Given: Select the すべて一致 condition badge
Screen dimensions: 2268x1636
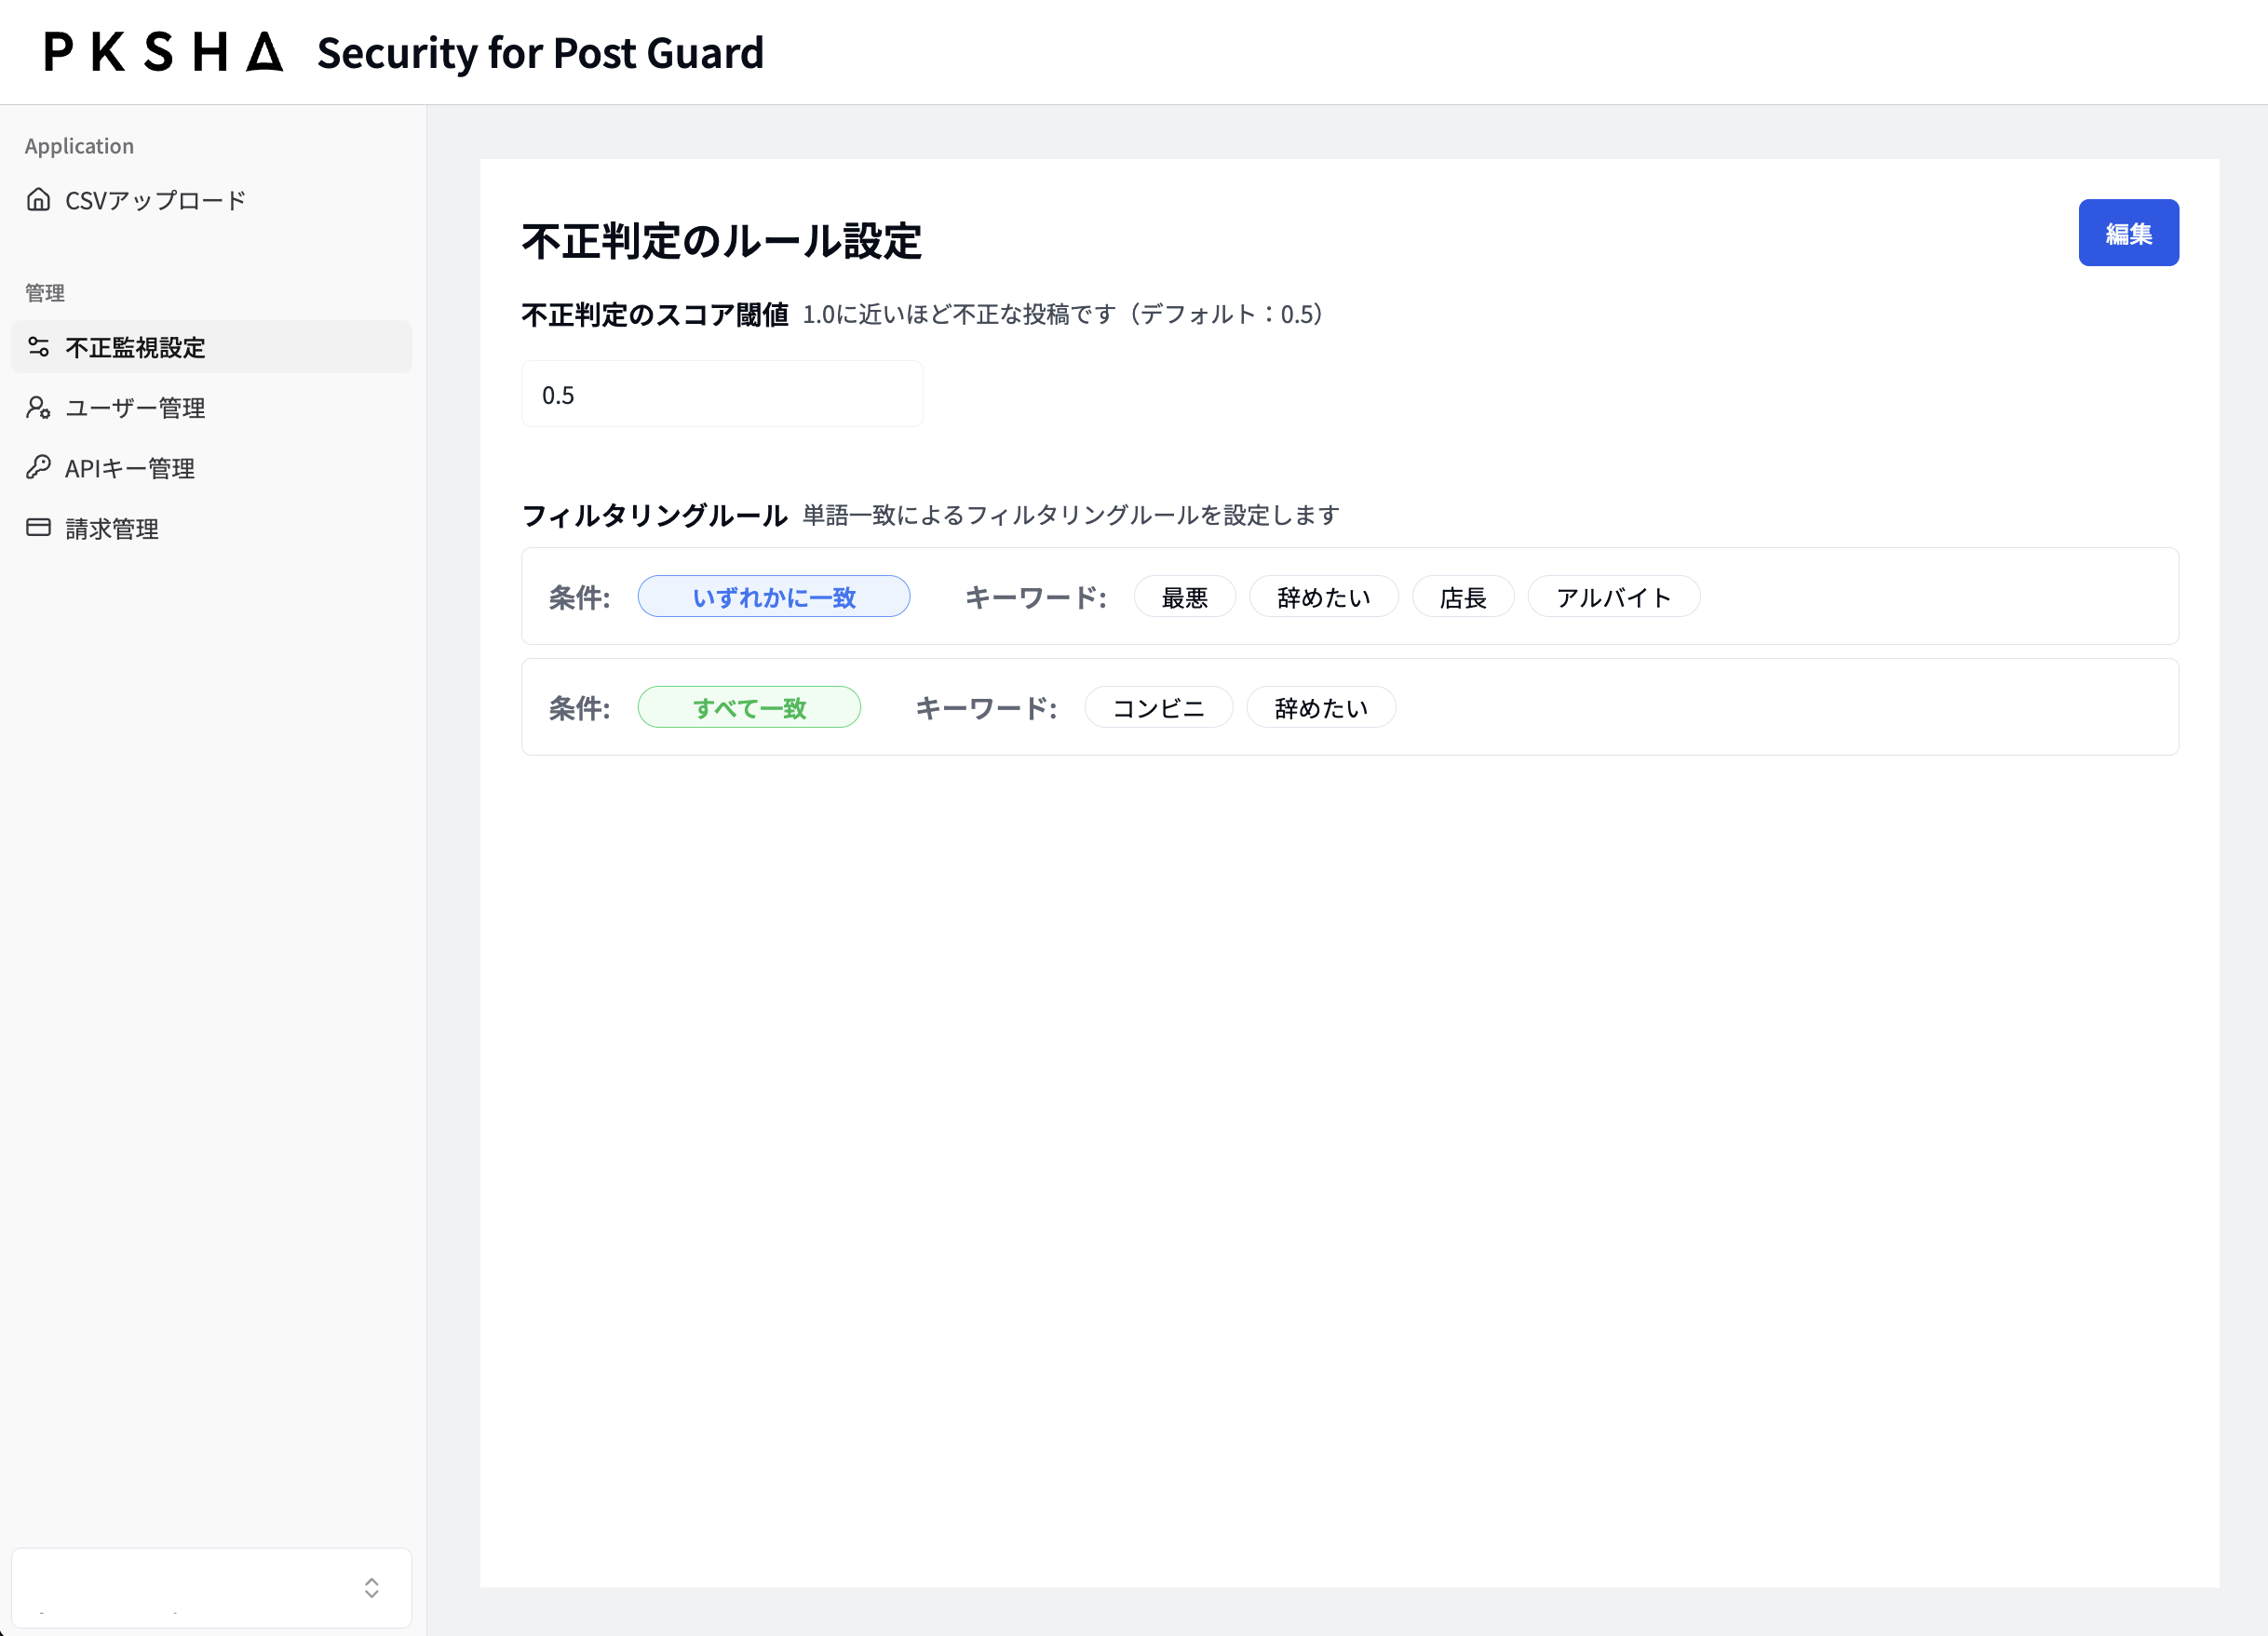Looking at the screenshot, I should [x=748, y=708].
